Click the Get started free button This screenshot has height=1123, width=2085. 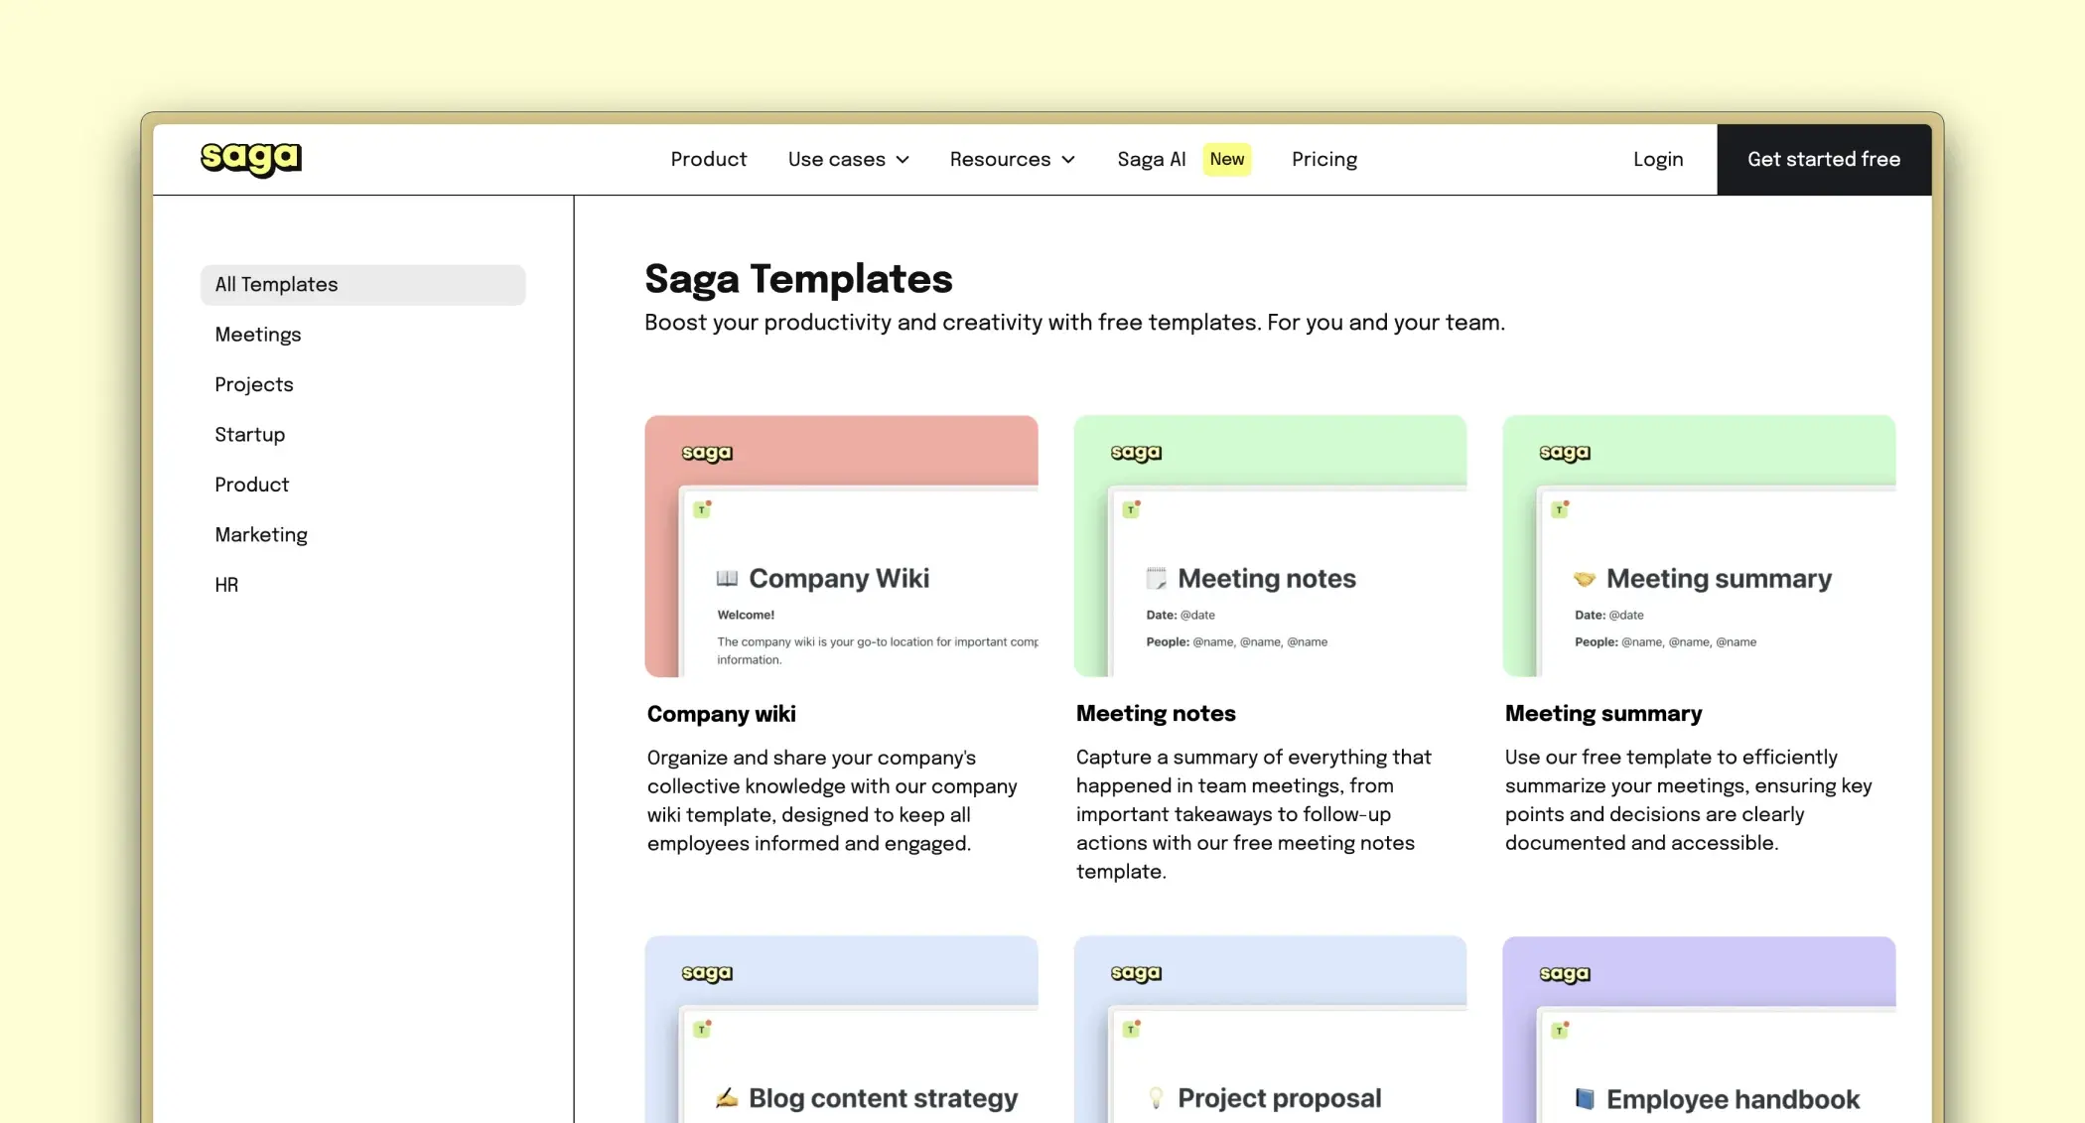click(1824, 159)
